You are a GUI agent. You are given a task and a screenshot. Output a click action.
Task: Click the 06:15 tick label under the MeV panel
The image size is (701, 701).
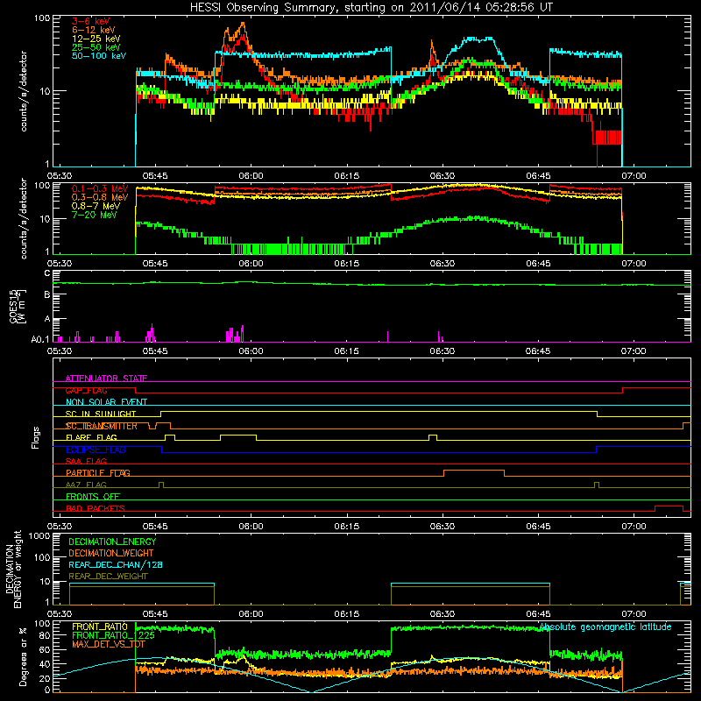pyautogui.click(x=346, y=264)
